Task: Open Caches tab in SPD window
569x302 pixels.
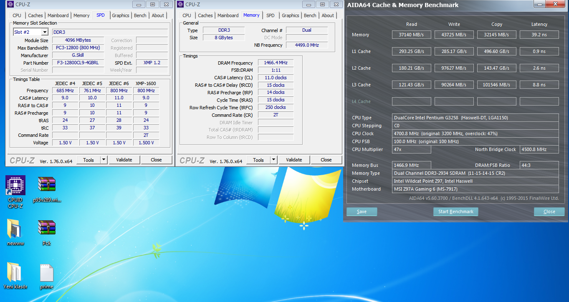Action: 35,15
